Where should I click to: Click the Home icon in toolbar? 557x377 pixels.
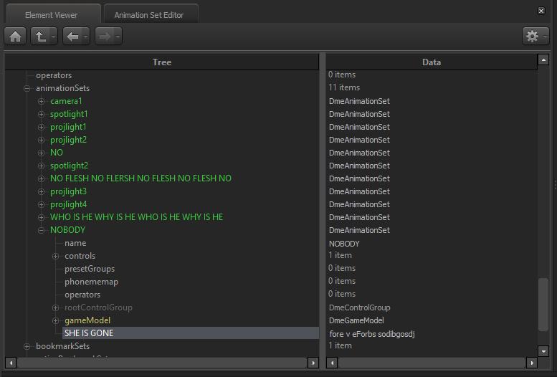coord(15,36)
